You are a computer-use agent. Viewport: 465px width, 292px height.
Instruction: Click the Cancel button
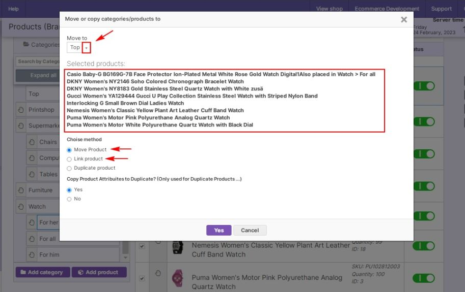point(250,230)
